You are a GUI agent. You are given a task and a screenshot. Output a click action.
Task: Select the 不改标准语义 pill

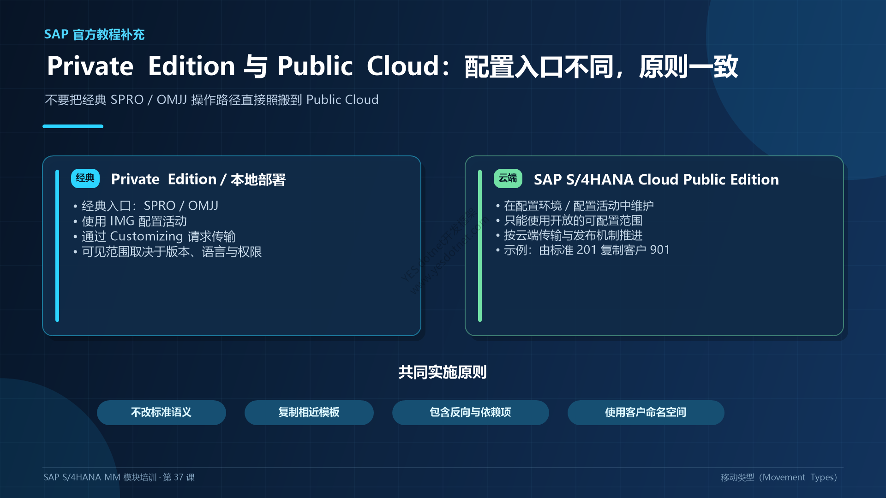[162, 412]
